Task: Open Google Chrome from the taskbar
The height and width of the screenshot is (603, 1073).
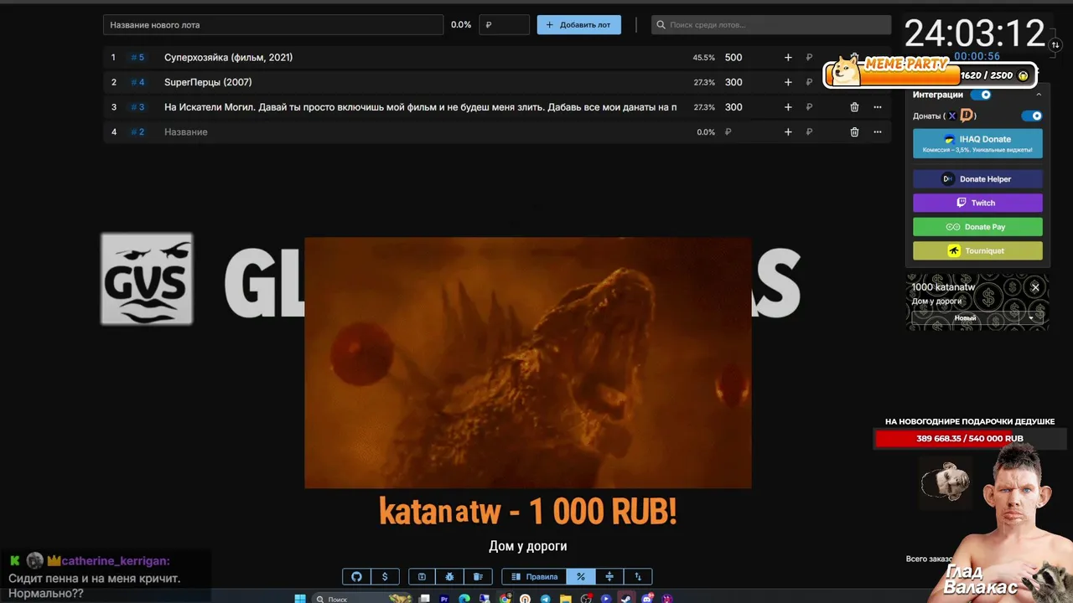Action: 505,599
